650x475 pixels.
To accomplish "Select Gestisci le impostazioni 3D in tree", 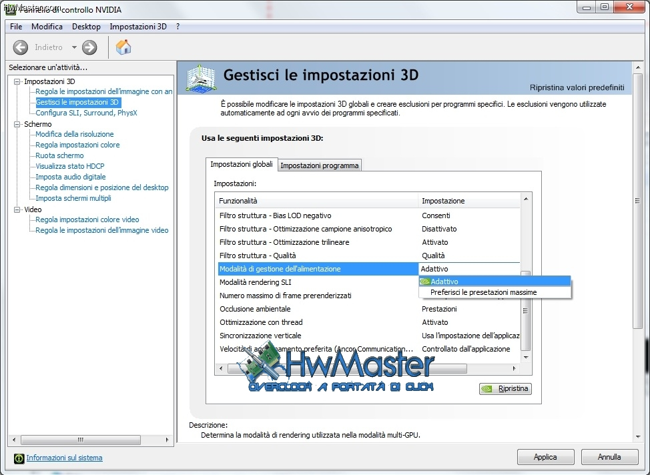I will pos(77,102).
